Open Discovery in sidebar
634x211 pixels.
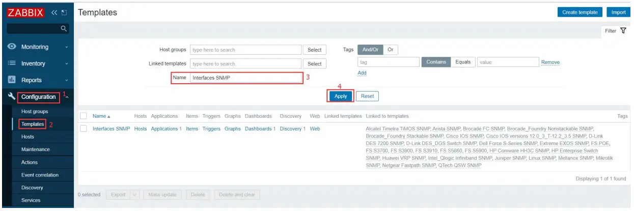point(32,188)
